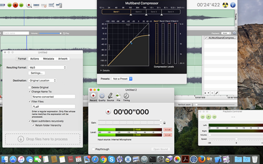Click the track Volume slider
Image resolution: width=263 pixels, height=164 pixels.
50,33
